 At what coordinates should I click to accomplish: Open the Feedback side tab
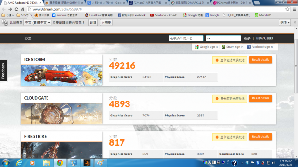(x=3, y=71)
